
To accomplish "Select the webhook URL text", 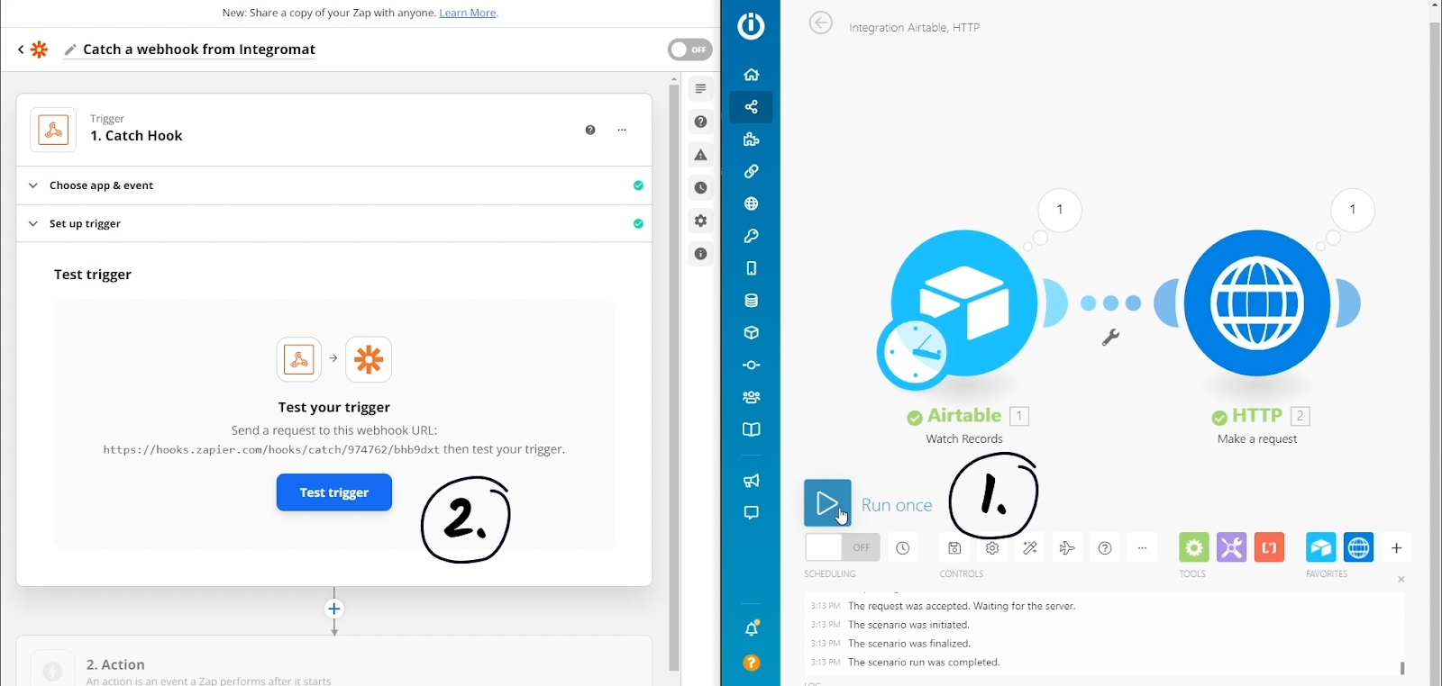I will (x=271, y=449).
